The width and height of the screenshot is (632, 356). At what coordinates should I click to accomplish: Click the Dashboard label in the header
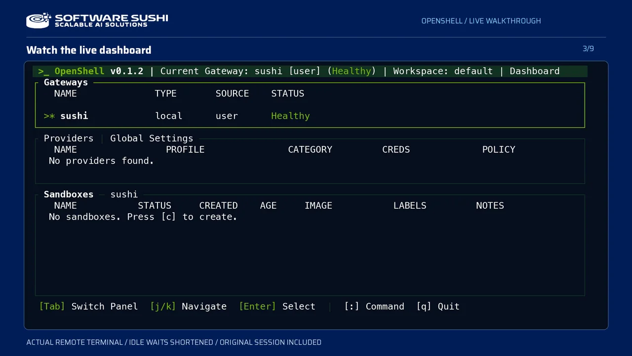point(535,71)
